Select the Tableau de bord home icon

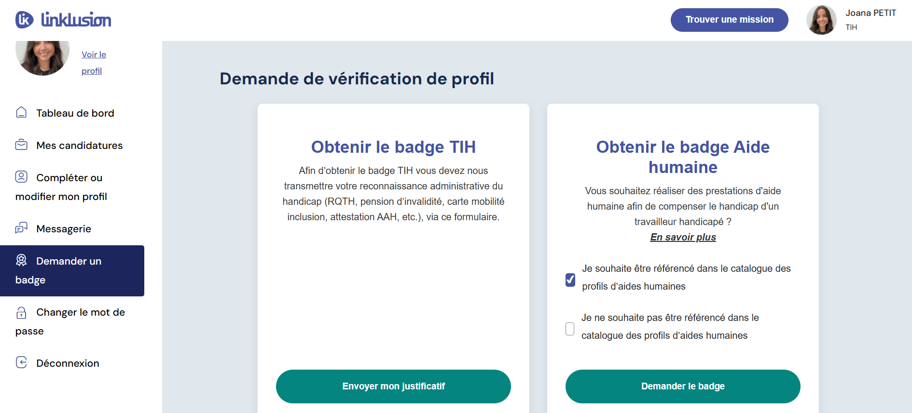click(21, 112)
